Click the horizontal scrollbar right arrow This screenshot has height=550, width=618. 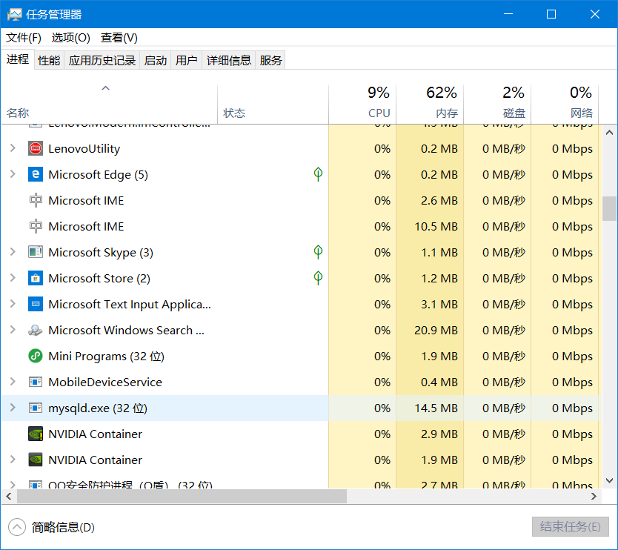pyautogui.click(x=594, y=497)
